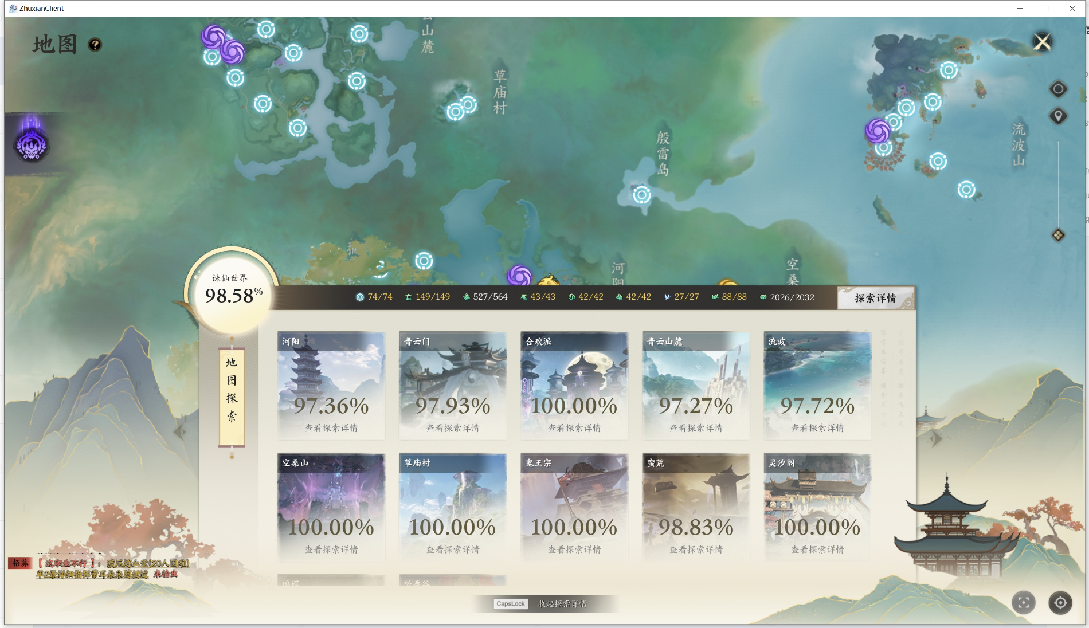Click the bracketed frame icon at bottom right

[x=1024, y=603]
